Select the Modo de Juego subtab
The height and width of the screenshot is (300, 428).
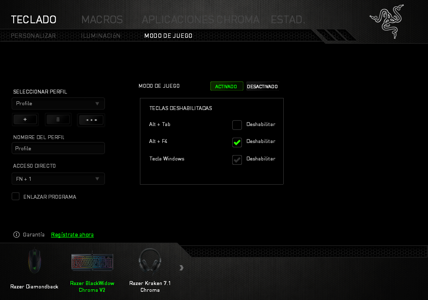tap(169, 36)
